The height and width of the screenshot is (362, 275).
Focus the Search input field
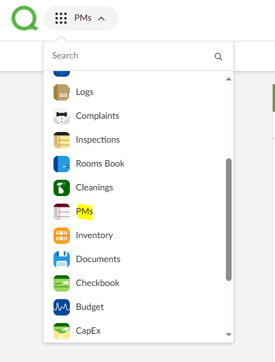click(132, 56)
